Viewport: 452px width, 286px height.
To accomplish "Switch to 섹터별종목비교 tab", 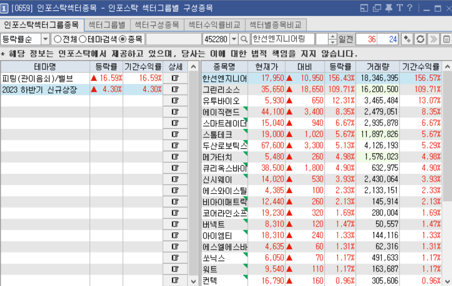I will click(276, 25).
